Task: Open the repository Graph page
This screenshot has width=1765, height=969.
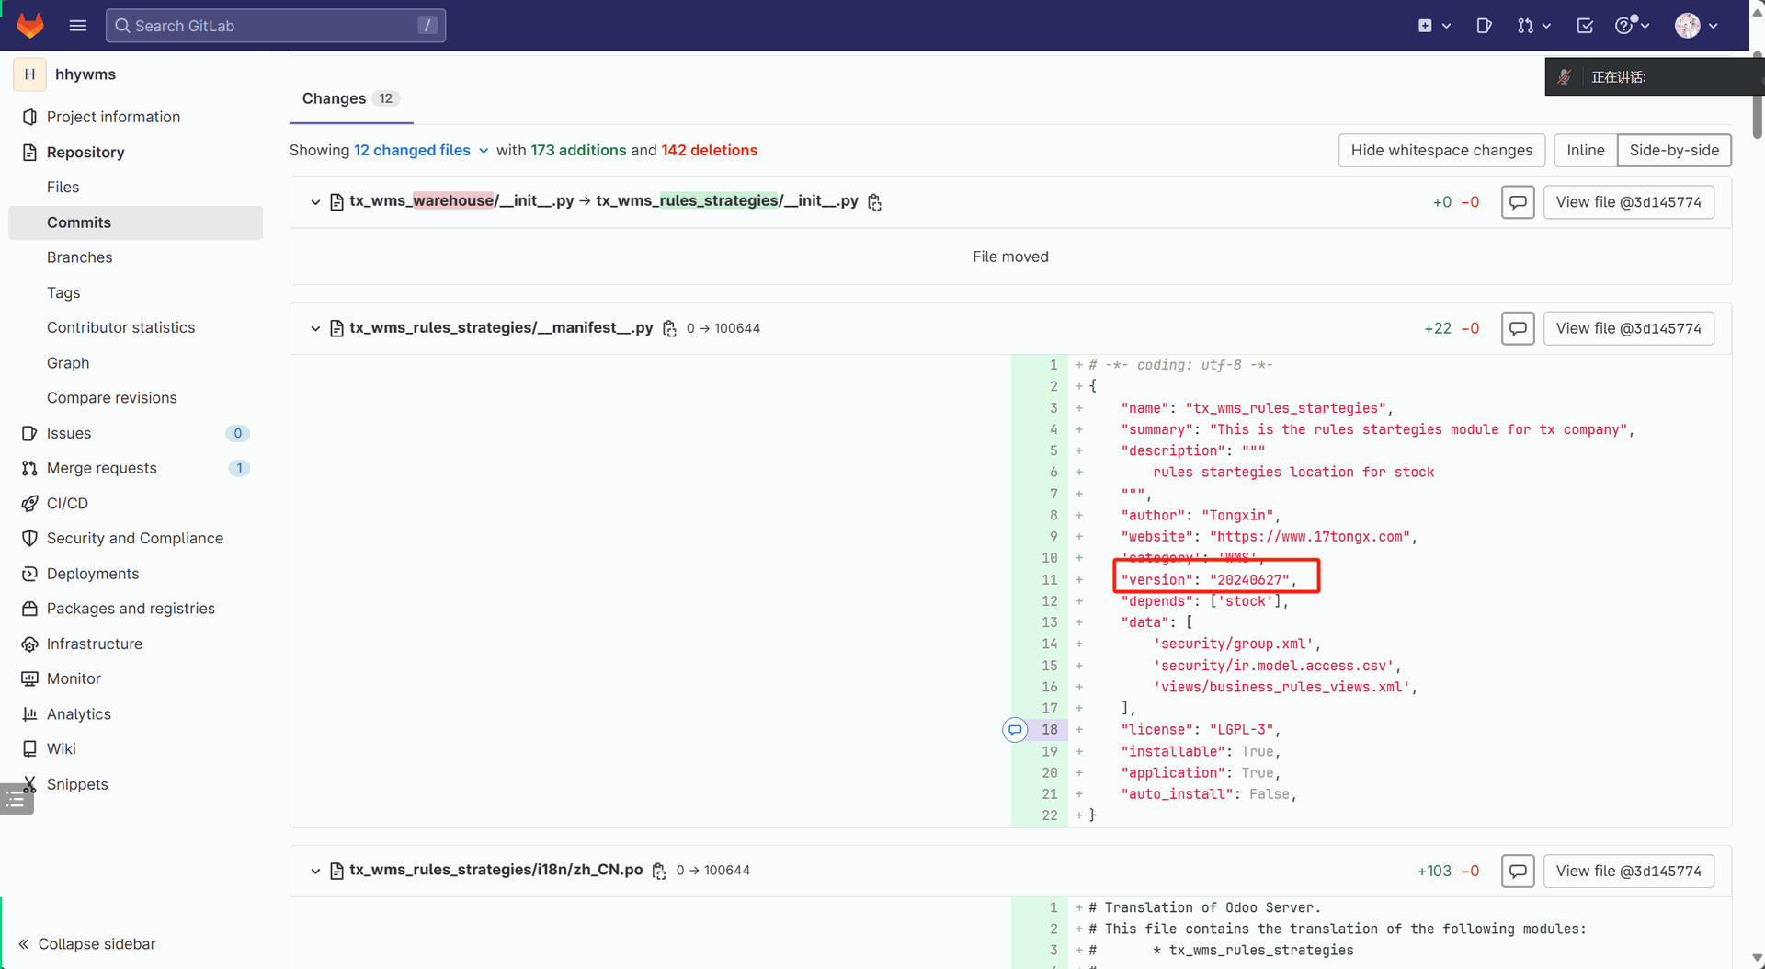Action: [x=68, y=363]
